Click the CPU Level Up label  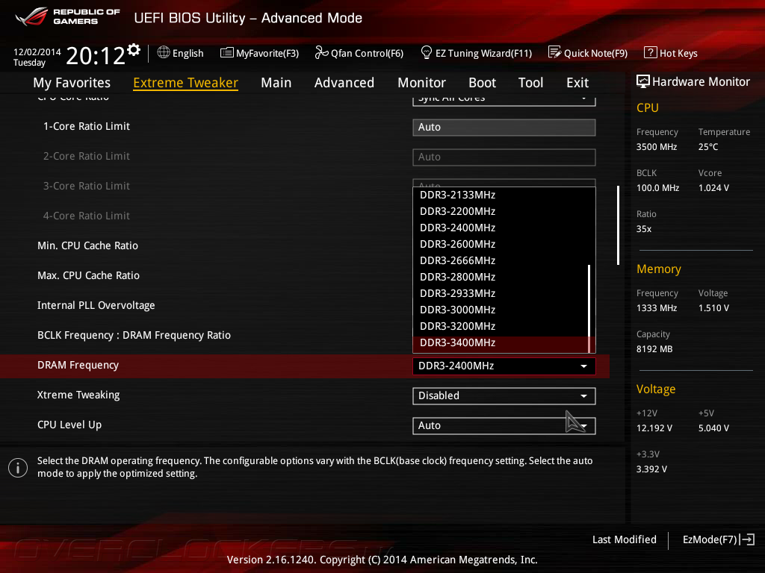pyautogui.click(x=69, y=425)
